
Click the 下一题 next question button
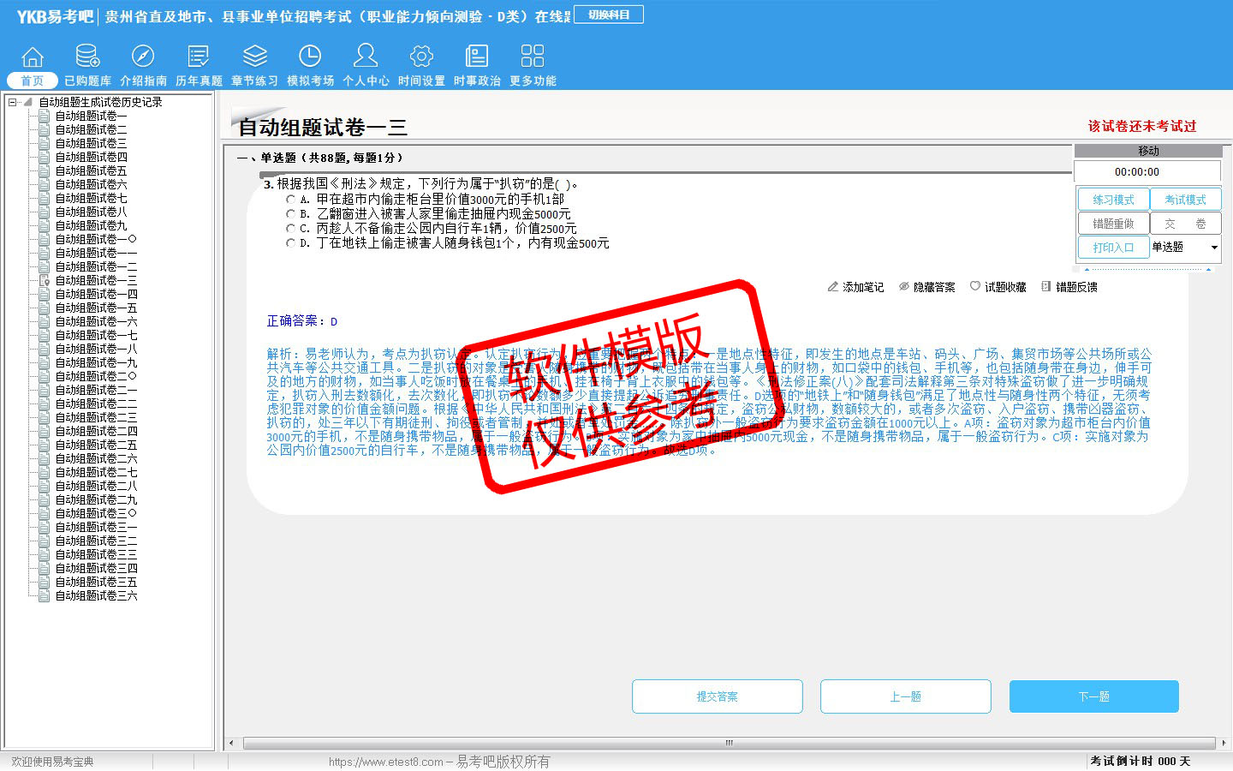coord(1093,696)
